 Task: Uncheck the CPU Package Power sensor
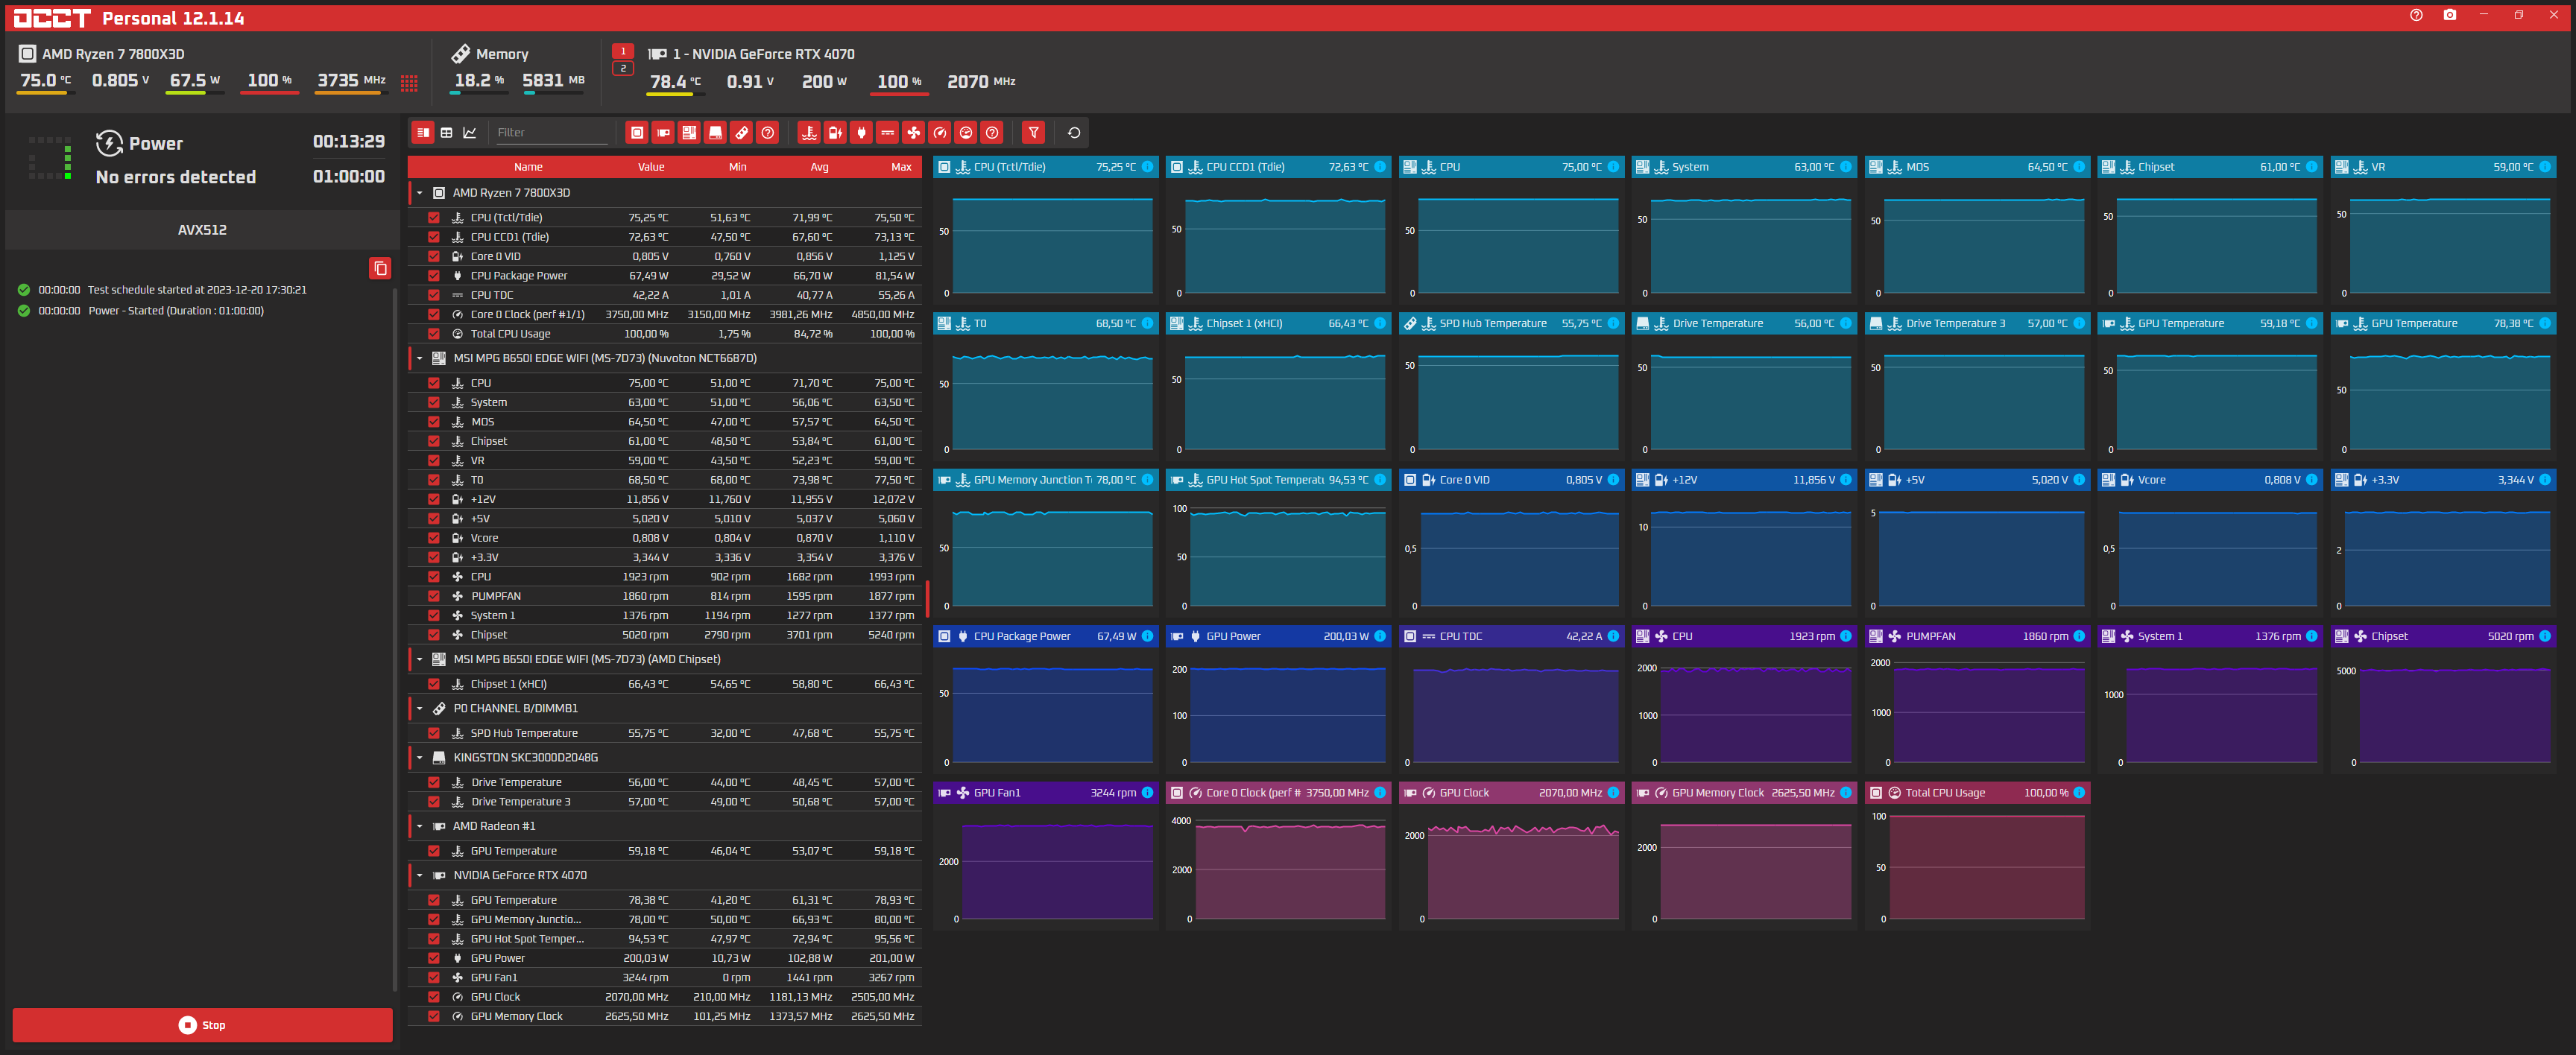(433, 276)
